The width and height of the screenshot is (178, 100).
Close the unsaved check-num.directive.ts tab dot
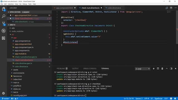coord(101,8)
